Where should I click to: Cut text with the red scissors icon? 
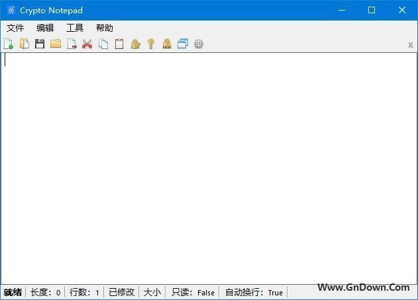(x=87, y=44)
